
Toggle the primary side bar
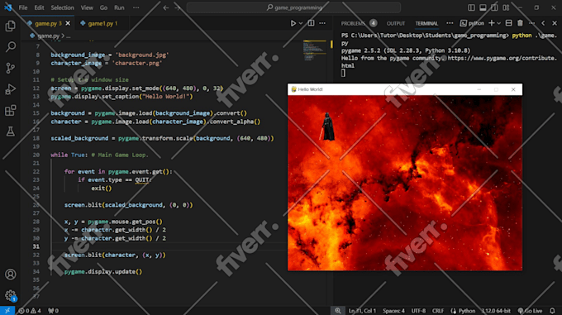471,7
